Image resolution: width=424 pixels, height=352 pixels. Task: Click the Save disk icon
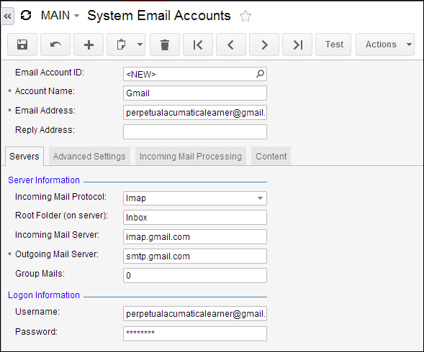coord(22,45)
